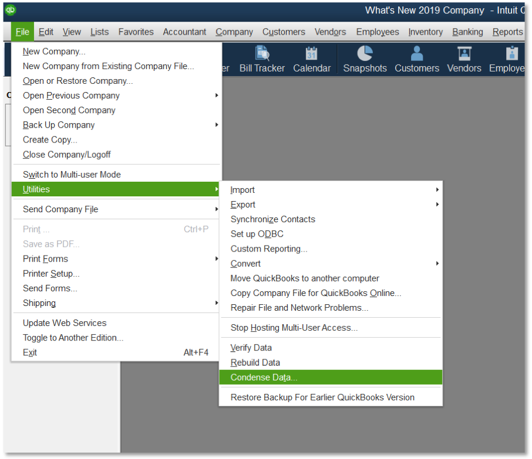
Task: Expand the Convert submenu
Action: [331, 263]
